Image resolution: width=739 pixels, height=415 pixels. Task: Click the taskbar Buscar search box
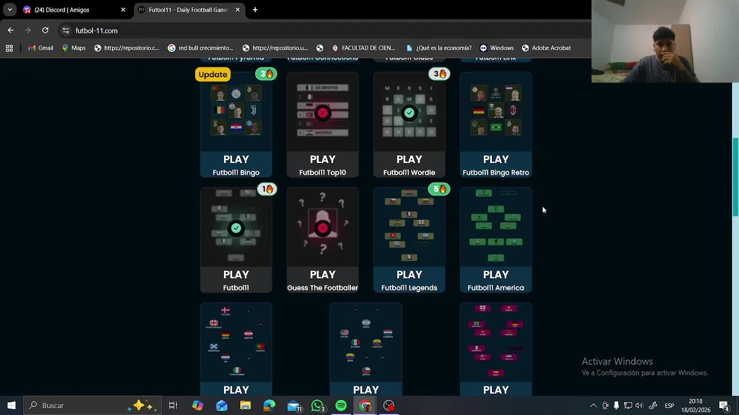tap(92, 405)
